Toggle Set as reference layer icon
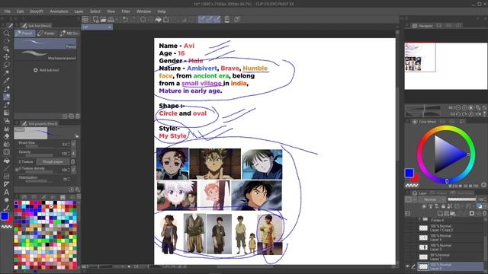Viewport: 488px width, 274px height. [x=430, y=206]
